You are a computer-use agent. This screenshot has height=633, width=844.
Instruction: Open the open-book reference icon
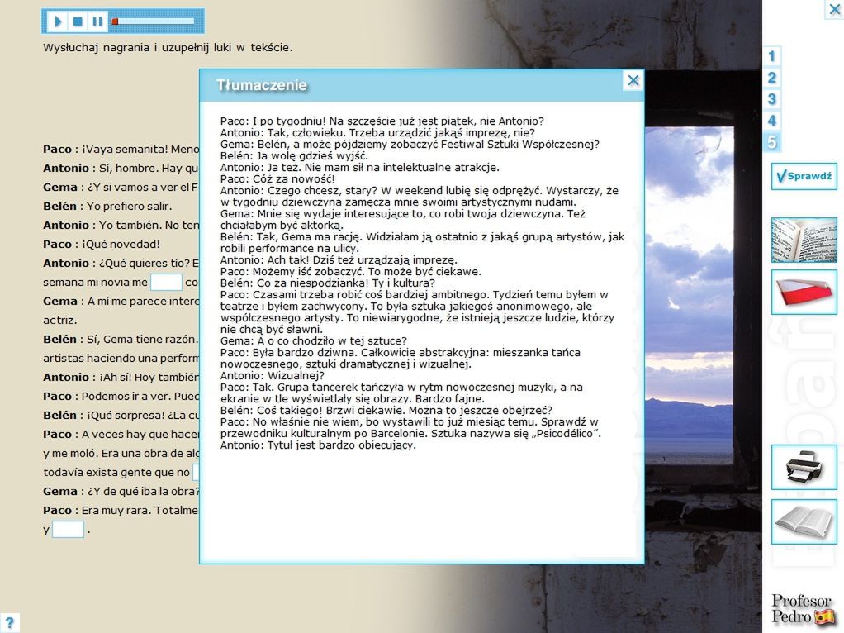tap(804, 521)
